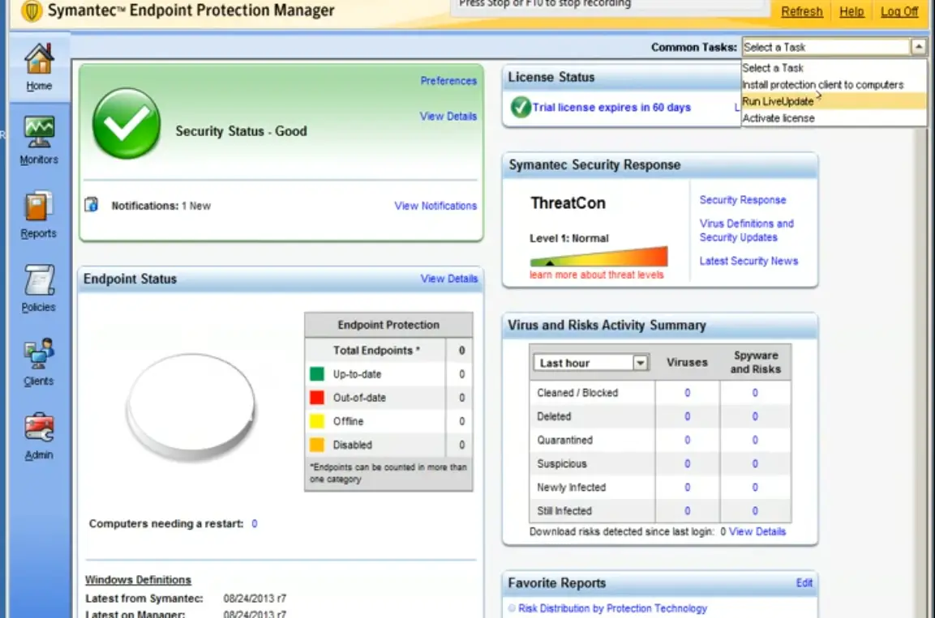Click Cleaned / Blocked Viruses count

coord(687,392)
